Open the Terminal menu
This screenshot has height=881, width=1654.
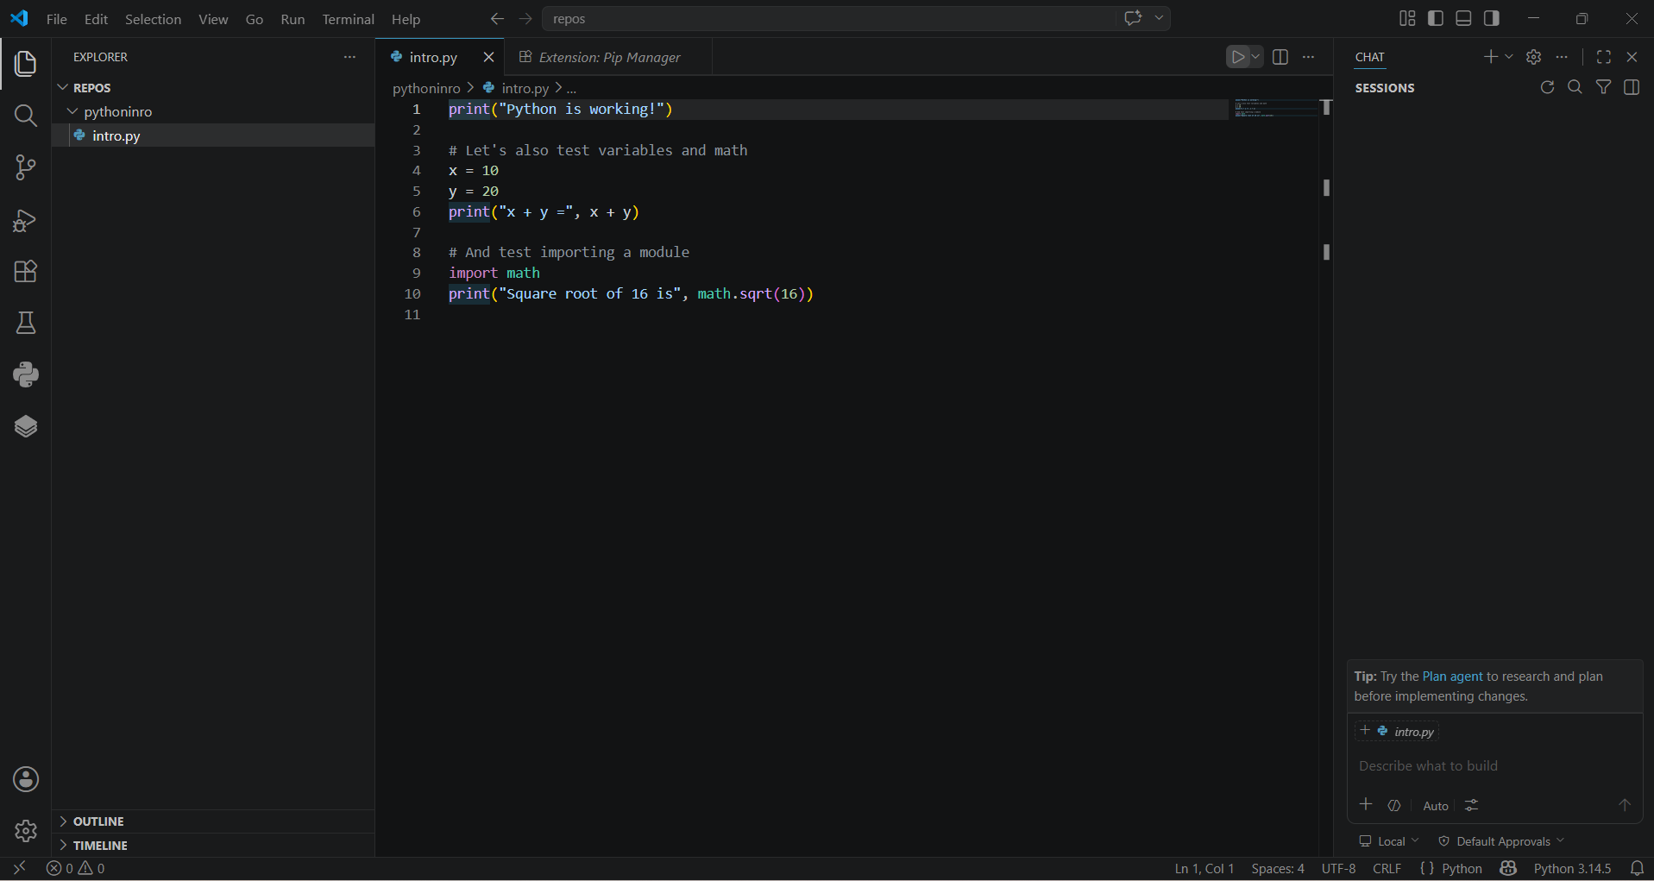pos(348,19)
